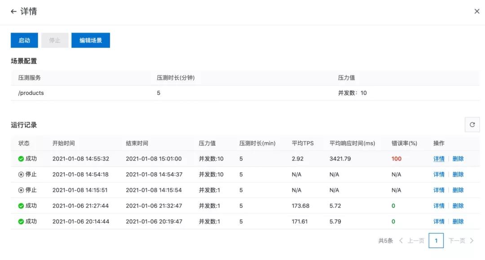Click the response time value 5.79
Image resolution: width=485 pixels, height=260 pixels.
coord(335,221)
